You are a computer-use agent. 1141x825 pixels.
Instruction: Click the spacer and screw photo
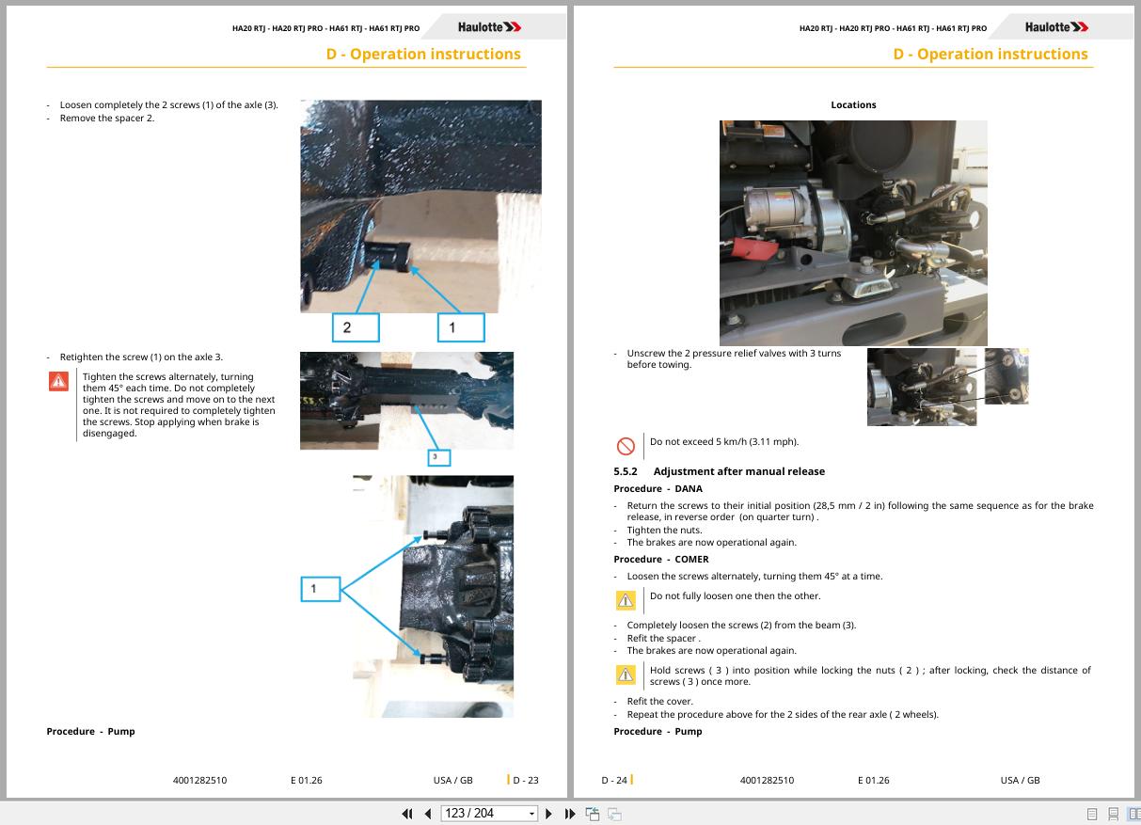(x=420, y=206)
